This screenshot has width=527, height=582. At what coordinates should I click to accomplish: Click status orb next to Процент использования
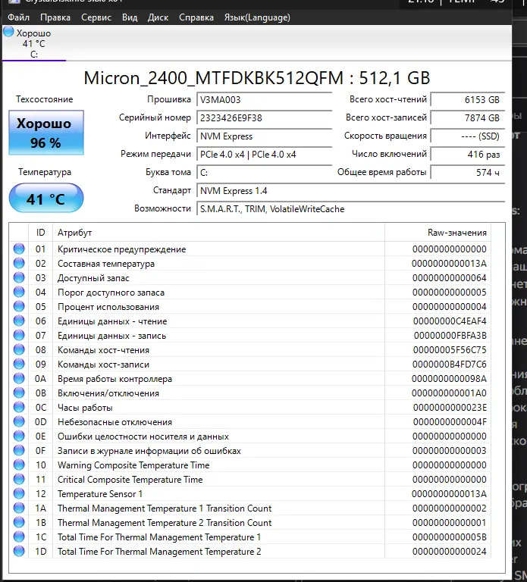pyautogui.click(x=19, y=307)
